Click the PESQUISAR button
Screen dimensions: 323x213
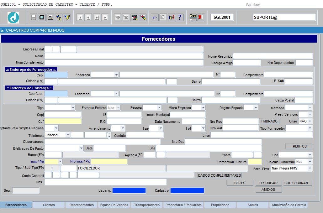(x=268, y=183)
